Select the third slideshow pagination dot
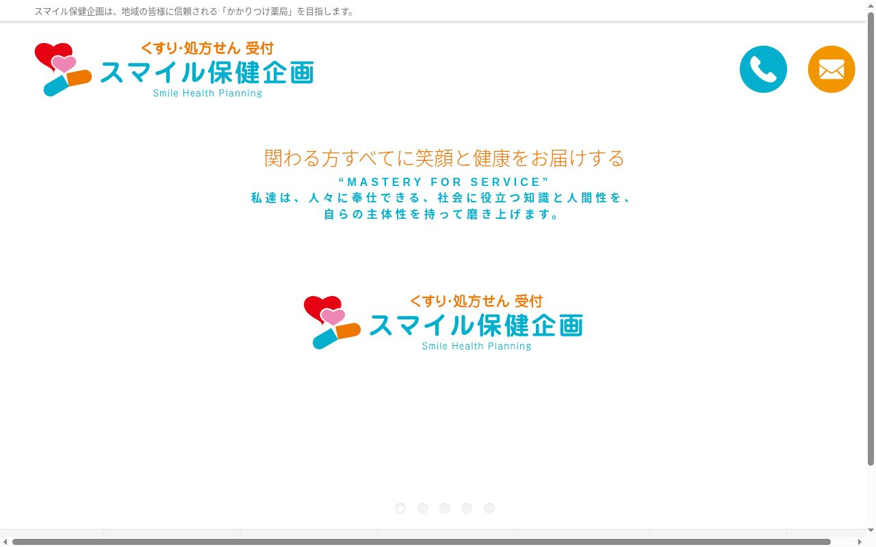This screenshot has height=547, width=876. tap(445, 508)
